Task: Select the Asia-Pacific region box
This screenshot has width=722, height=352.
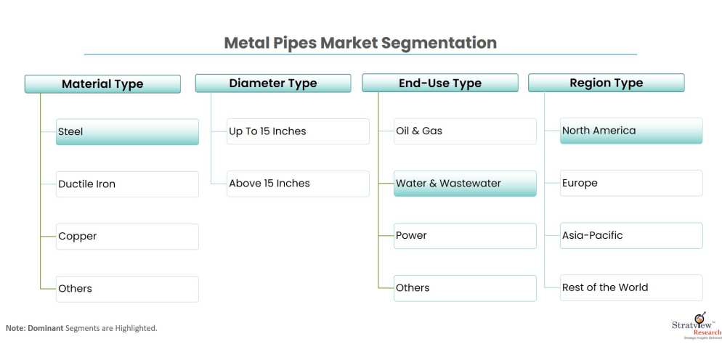Action: point(631,235)
